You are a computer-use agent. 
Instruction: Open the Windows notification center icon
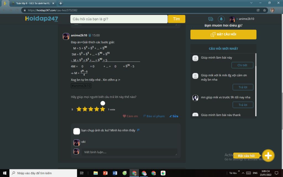tap(276, 173)
